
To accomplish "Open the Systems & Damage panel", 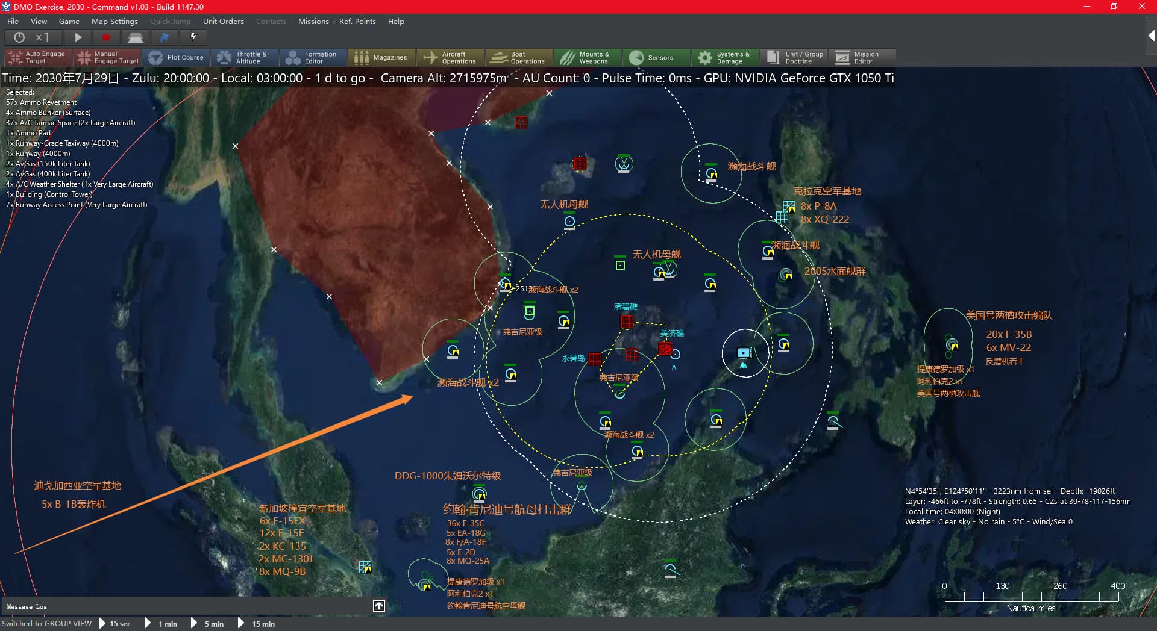I will (x=725, y=57).
